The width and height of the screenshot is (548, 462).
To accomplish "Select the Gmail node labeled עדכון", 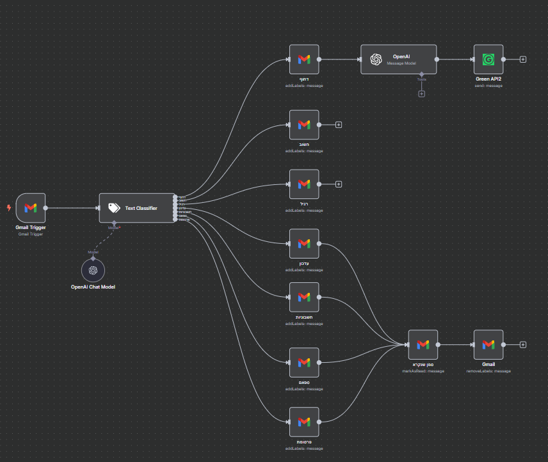I will [304, 243].
